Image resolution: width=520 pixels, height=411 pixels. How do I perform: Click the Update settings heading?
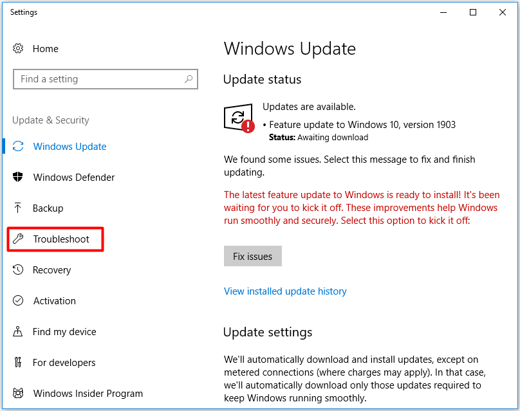point(268,332)
